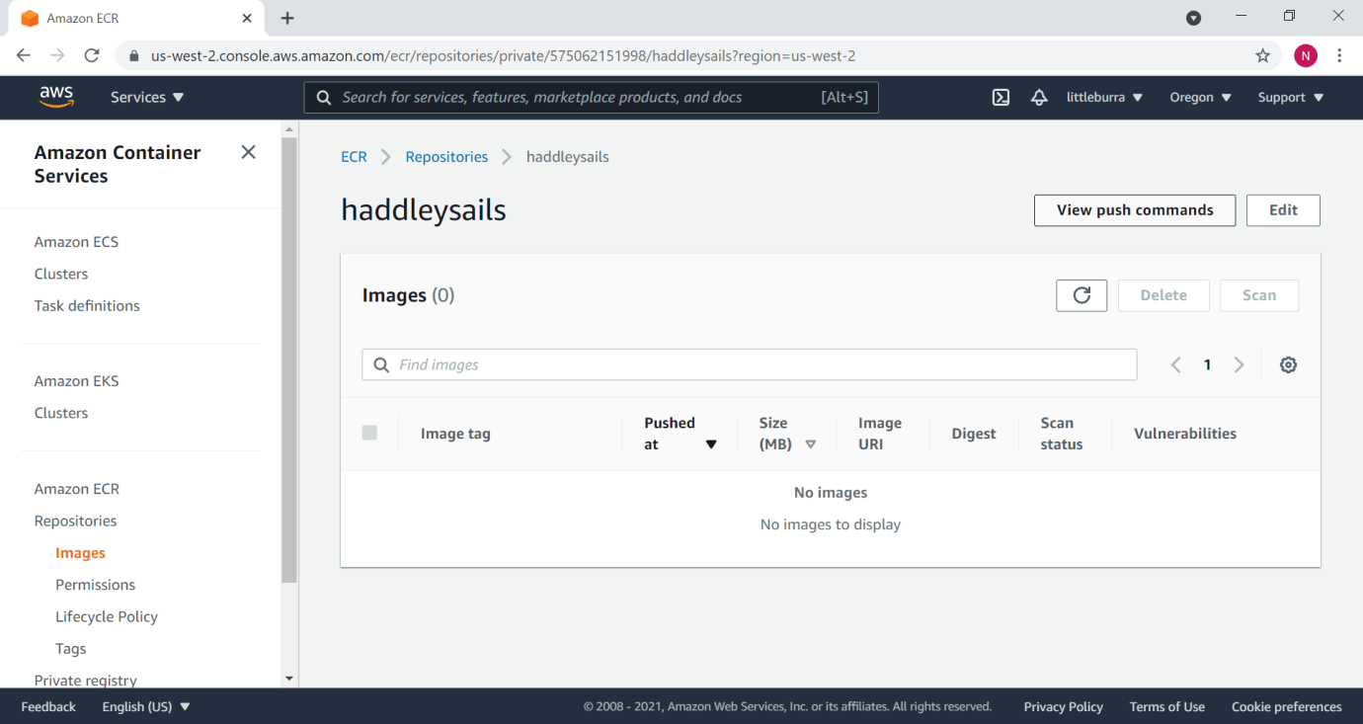Open Cookie preferences in footer
This screenshot has height=724, width=1363.
[1287, 706]
